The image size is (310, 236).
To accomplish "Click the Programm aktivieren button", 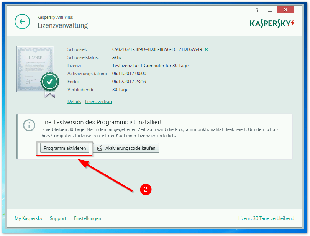I will (65, 148).
